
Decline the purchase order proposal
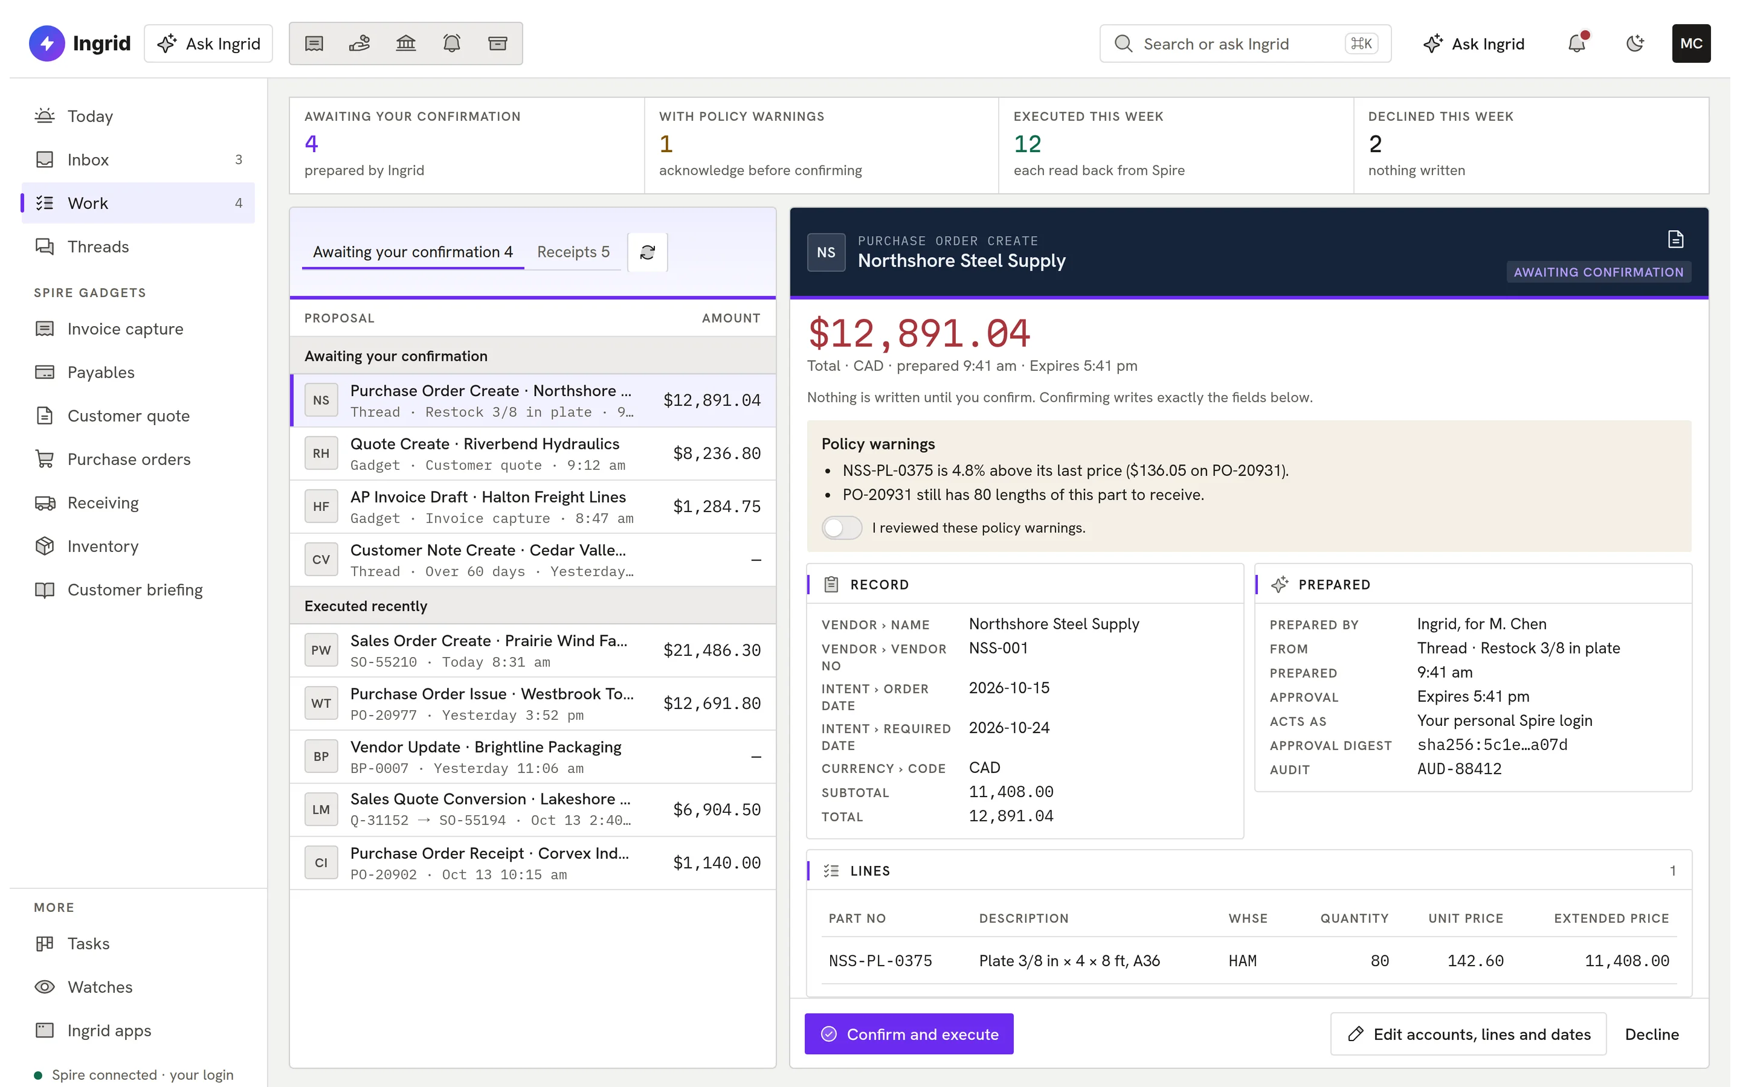pos(1652,1034)
